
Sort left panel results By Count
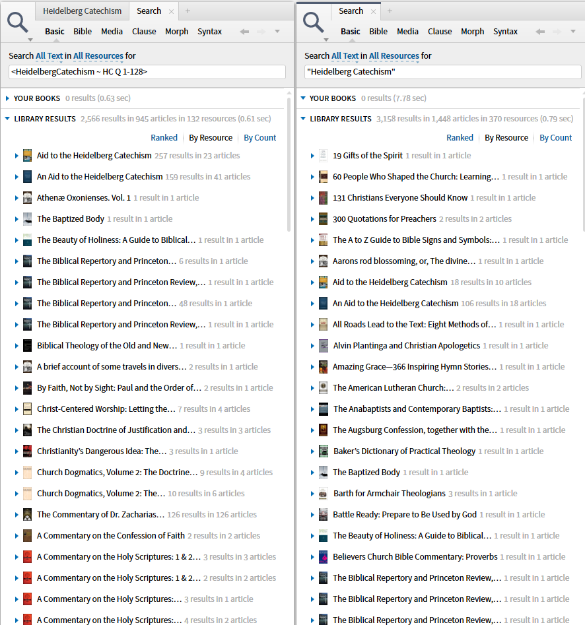coord(260,137)
